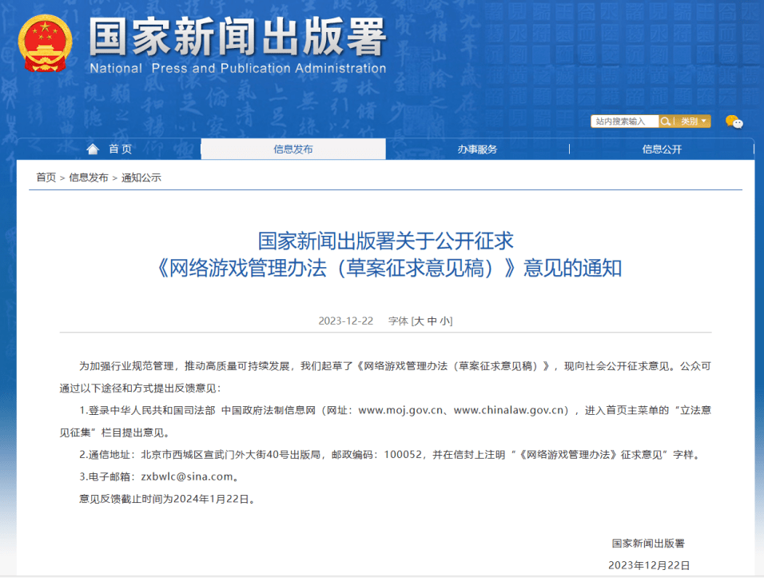The image size is (764, 578).
Task: Set font size to small (小)
Action: [445, 321]
